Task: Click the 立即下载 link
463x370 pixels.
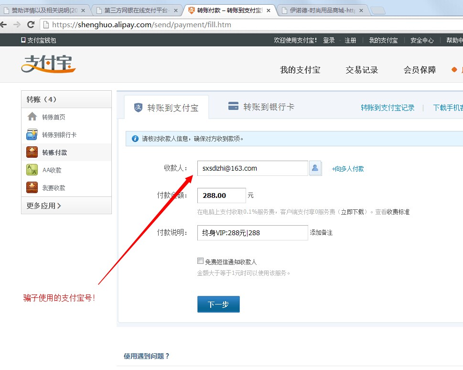Action: click(352, 212)
